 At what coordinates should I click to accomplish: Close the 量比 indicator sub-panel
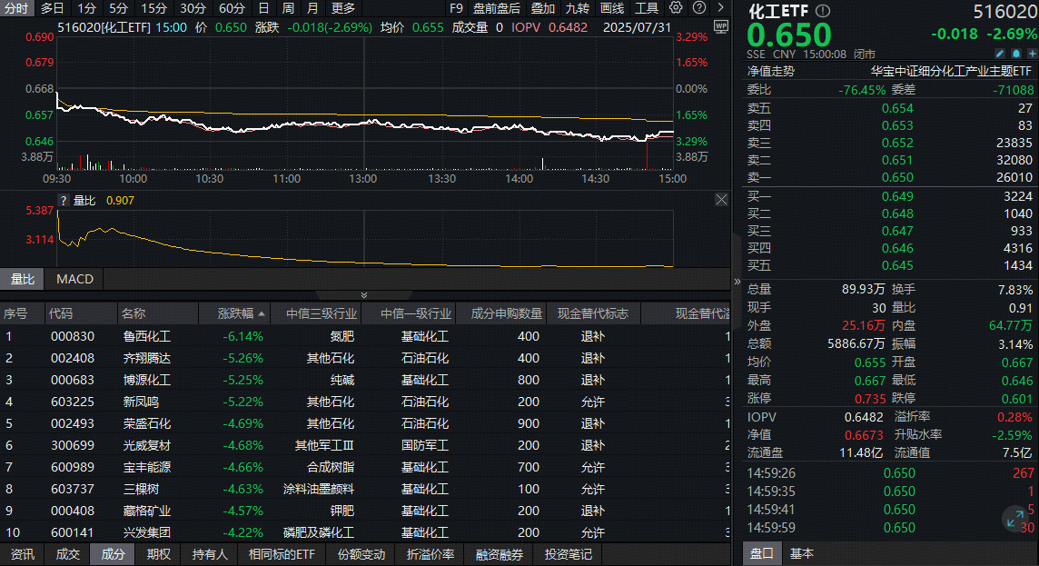click(722, 200)
